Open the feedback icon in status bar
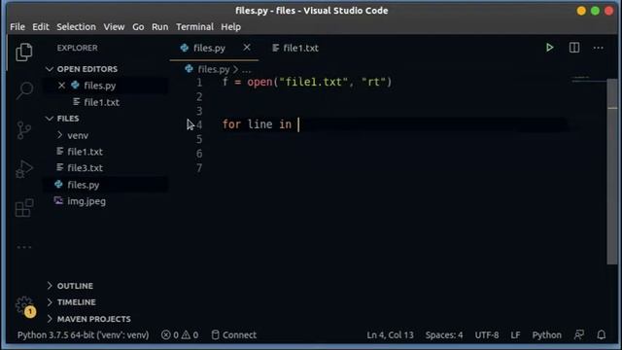The width and height of the screenshot is (622, 350). tap(579, 334)
